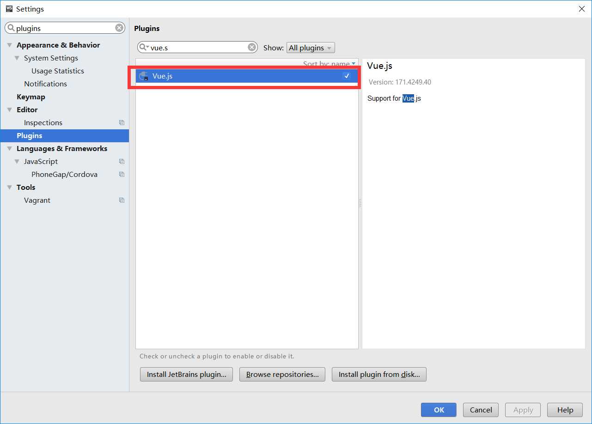Open the Show All plugins dropdown
Screen dimensions: 592x424
(311, 48)
